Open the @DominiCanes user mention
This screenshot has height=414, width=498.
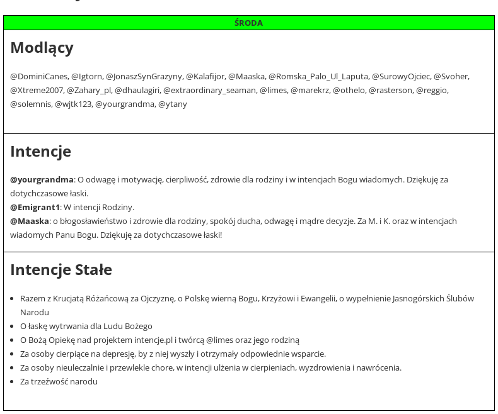pyautogui.click(x=38, y=76)
